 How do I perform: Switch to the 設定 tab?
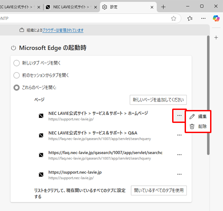point(128,7)
